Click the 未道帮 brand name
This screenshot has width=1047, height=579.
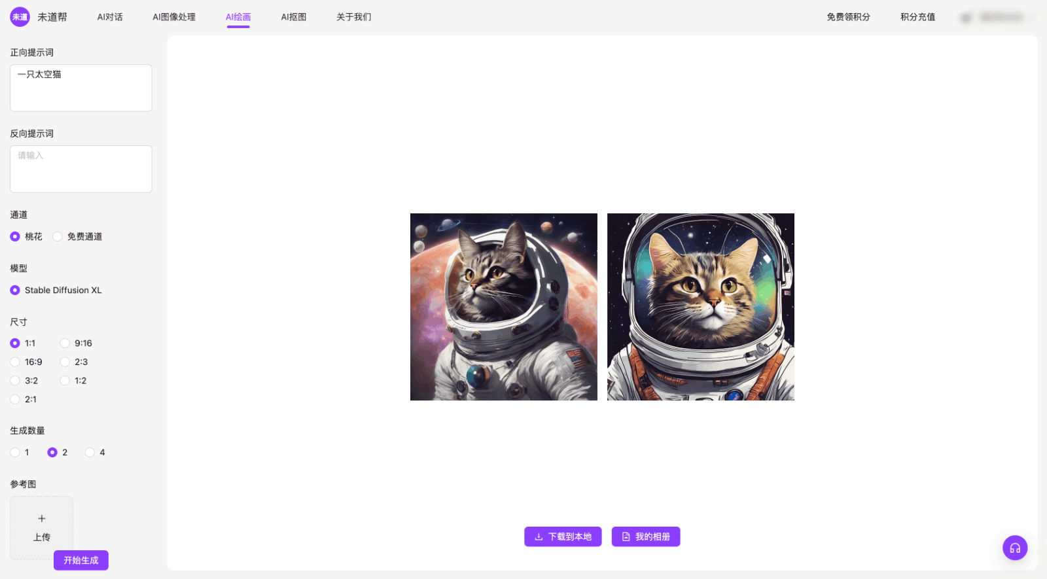pos(52,17)
